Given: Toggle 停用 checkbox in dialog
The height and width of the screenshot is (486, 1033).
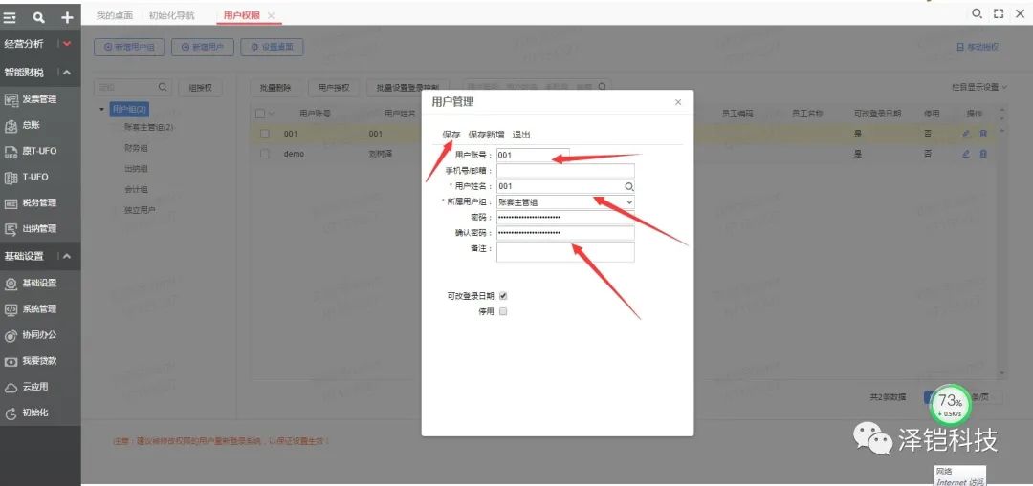Looking at the screenshot, I should coord(503,311).
